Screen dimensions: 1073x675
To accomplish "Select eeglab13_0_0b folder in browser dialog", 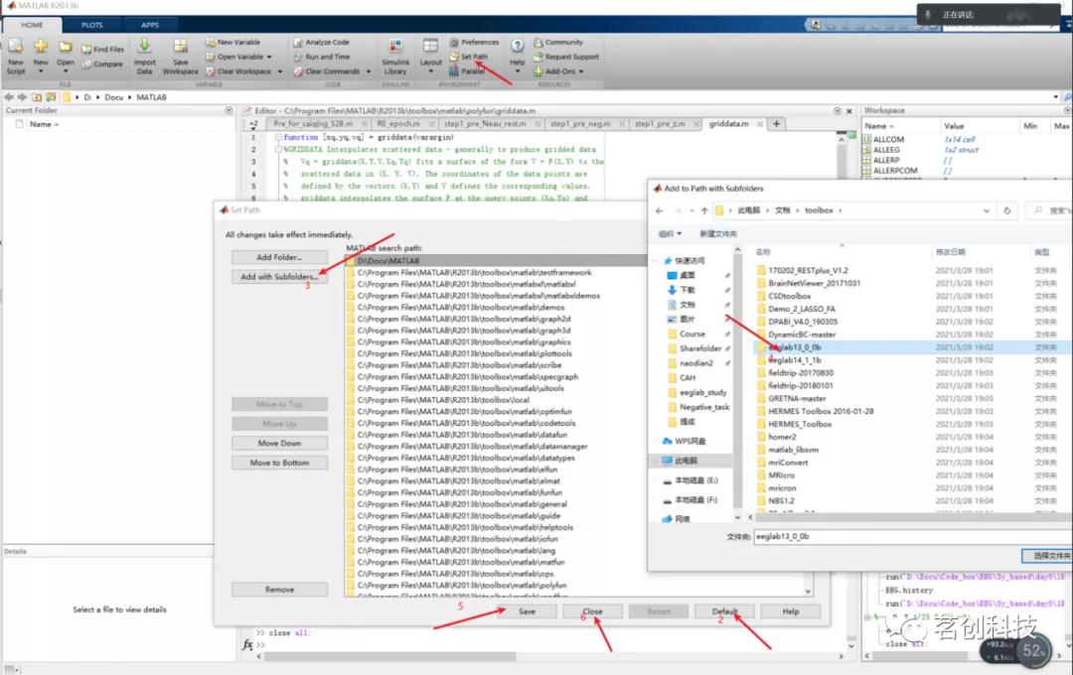I will [x=794, y=347].
